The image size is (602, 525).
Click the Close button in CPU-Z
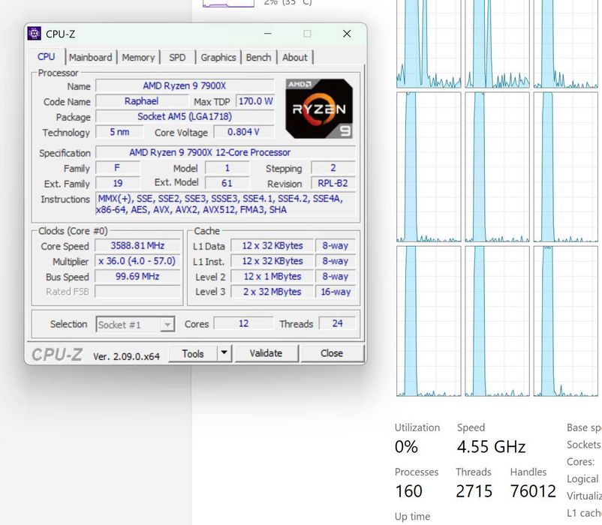332,352
